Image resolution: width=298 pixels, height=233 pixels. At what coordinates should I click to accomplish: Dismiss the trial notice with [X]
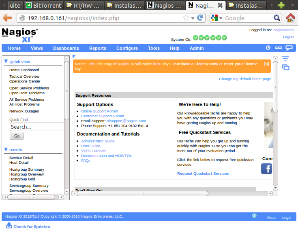click(266, 64)
